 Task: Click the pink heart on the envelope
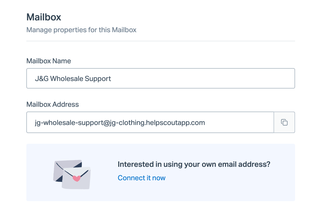77,178
